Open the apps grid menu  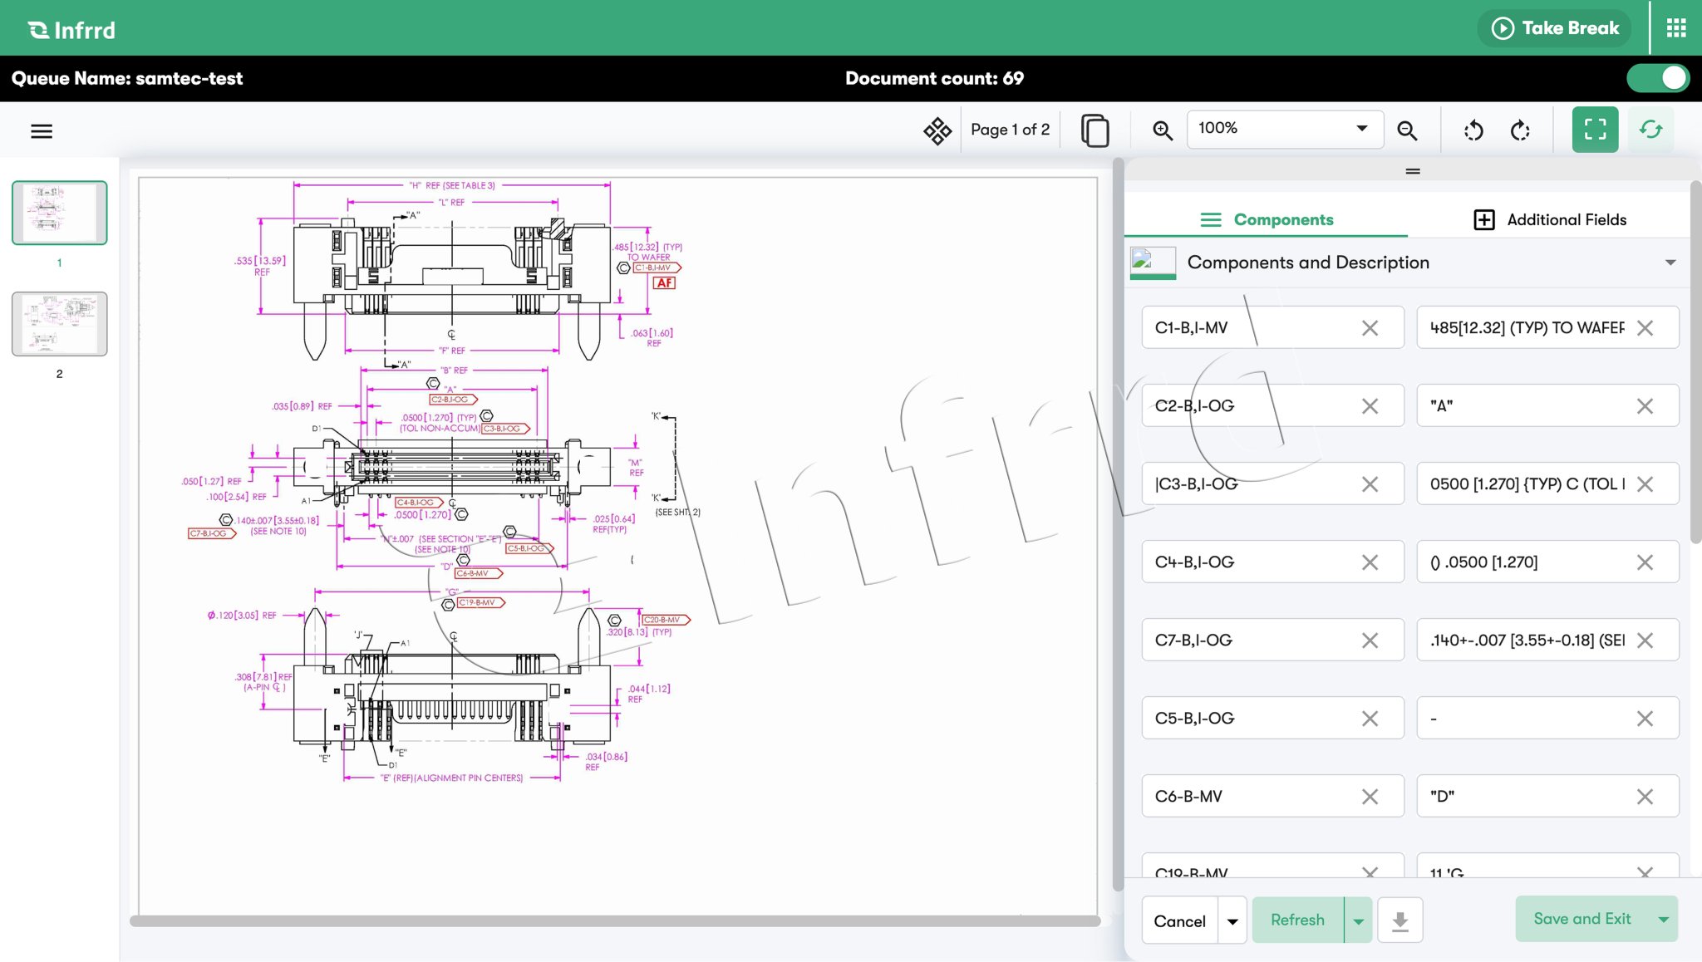click(x=1676, y=28)
